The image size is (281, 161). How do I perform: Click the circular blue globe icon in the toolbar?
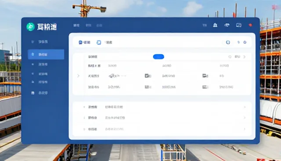tap(228, 42)
